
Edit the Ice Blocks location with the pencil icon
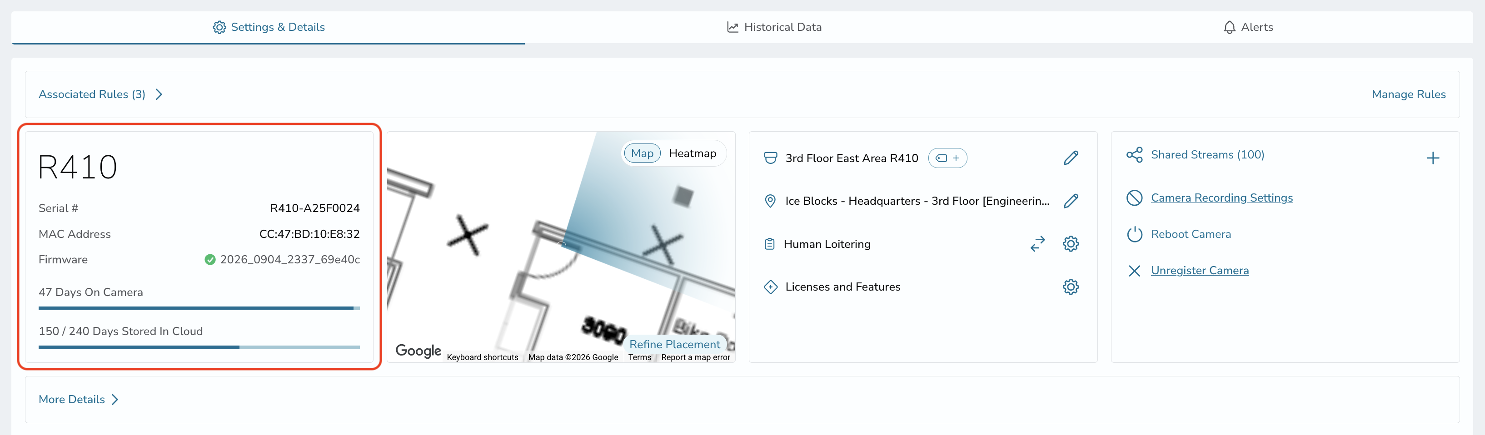click(x=1071, y=201)
